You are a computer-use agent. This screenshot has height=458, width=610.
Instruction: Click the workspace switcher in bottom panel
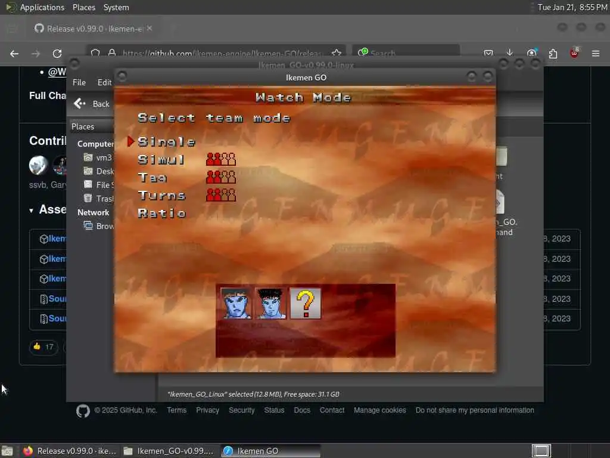click(x=541, y=451)
